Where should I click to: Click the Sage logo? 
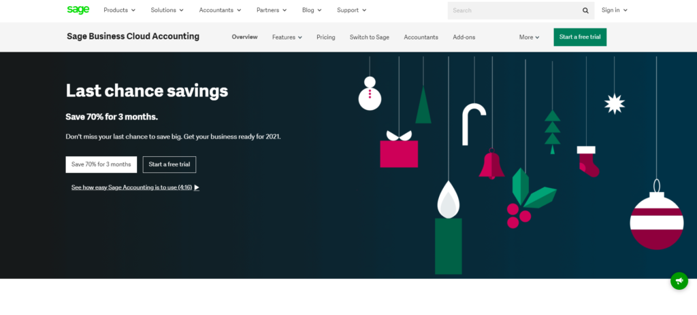78,10
